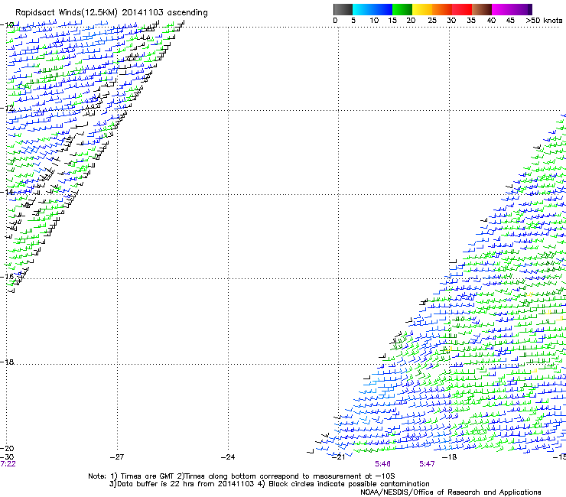Click the gray 0-5 knots legend color
This screenshot has height=497, width=566.
pos(343,9)
